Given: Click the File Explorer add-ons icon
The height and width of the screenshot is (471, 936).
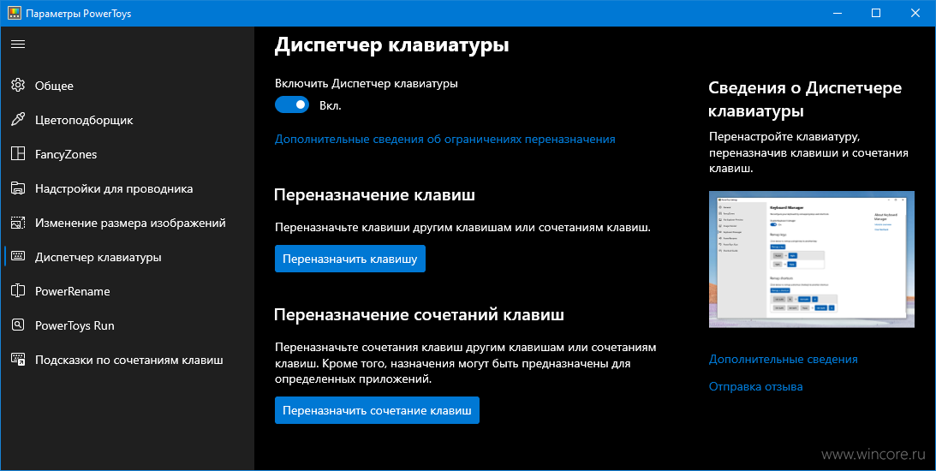Looking at the screenshot, I should pyautogui.click(x=18, y=188).
